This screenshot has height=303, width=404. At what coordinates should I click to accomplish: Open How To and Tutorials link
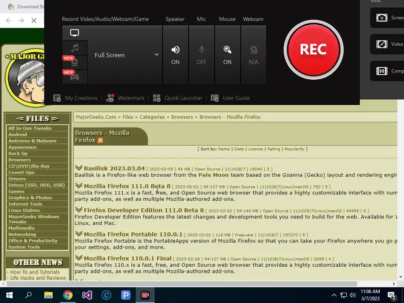[35, 272]
